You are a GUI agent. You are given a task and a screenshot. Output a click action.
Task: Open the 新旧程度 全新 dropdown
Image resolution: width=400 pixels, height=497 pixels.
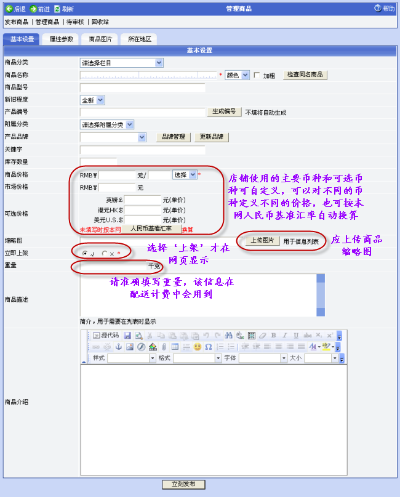[x=93, y=100]
